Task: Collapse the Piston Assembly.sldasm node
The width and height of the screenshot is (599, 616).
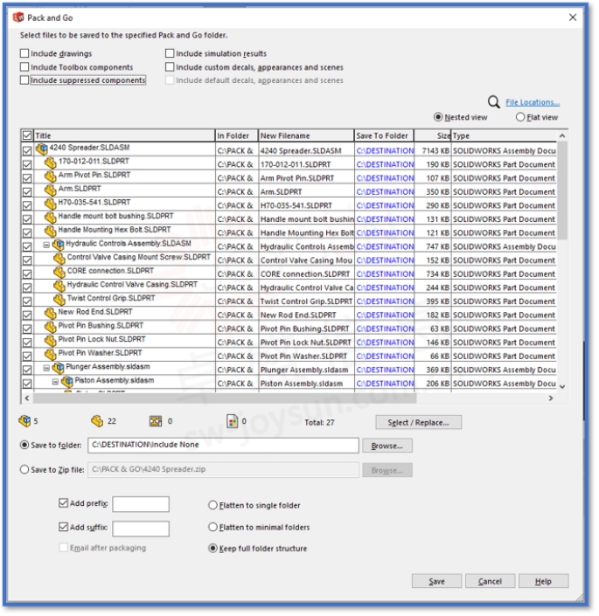Action: 55,382
